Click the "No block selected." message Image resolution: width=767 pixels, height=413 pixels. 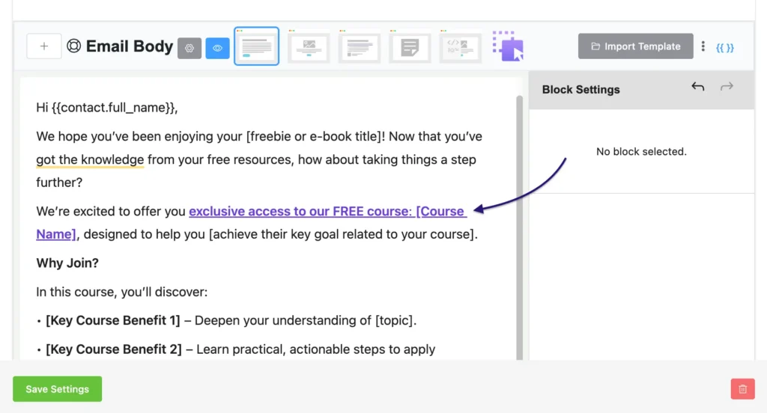coord(641,152)
